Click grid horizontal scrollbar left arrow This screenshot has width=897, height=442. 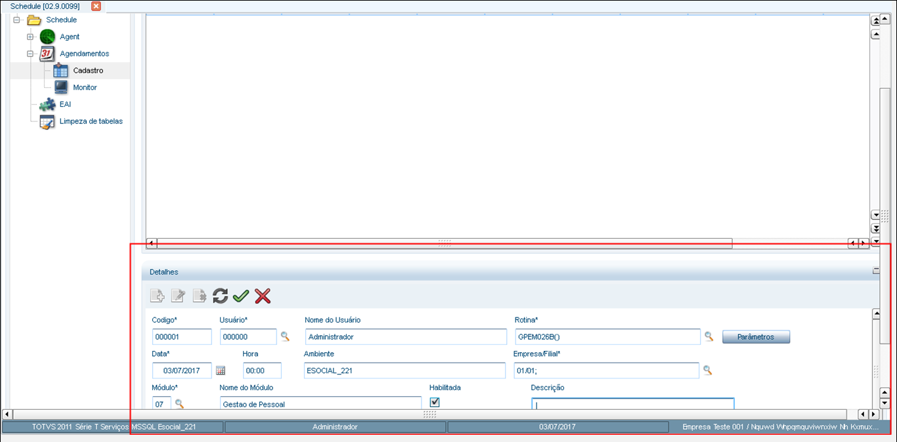pos(151,243)
